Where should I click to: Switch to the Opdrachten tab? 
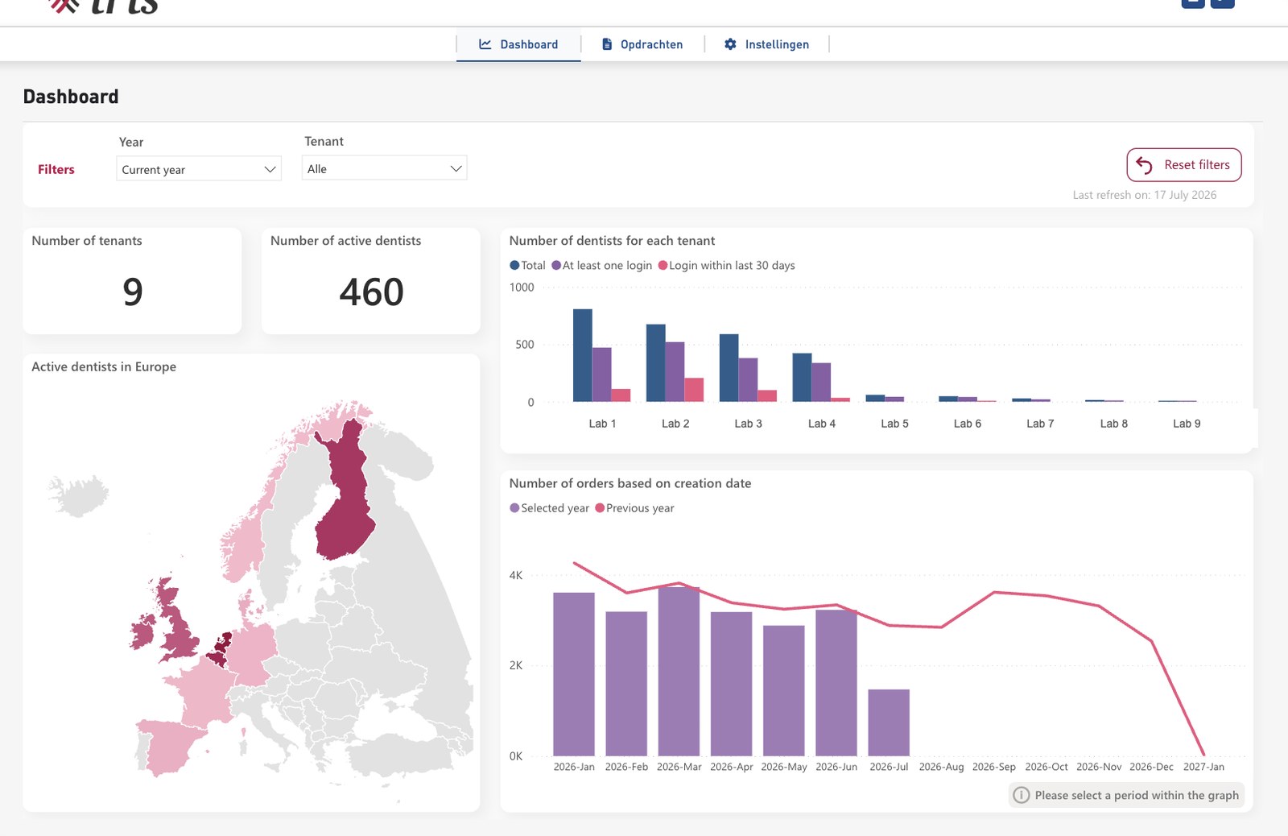click(x=642, y=44)
